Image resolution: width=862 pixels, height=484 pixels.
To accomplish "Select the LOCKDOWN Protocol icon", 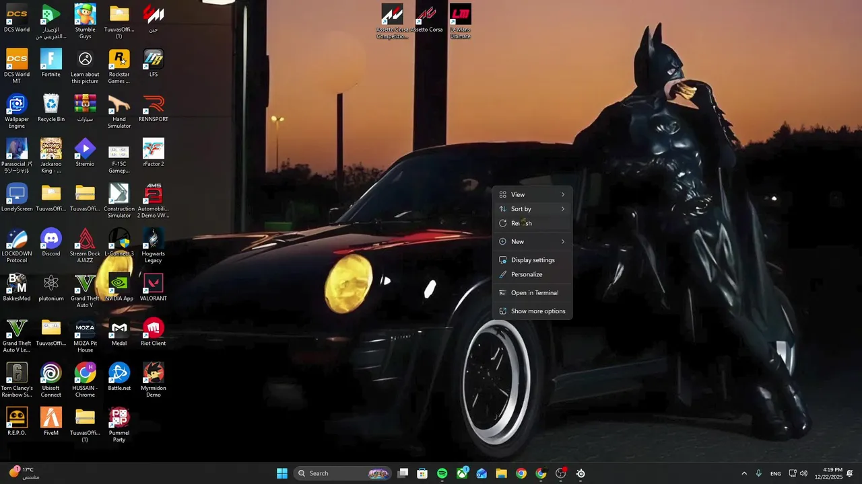I will coord(17,246).
